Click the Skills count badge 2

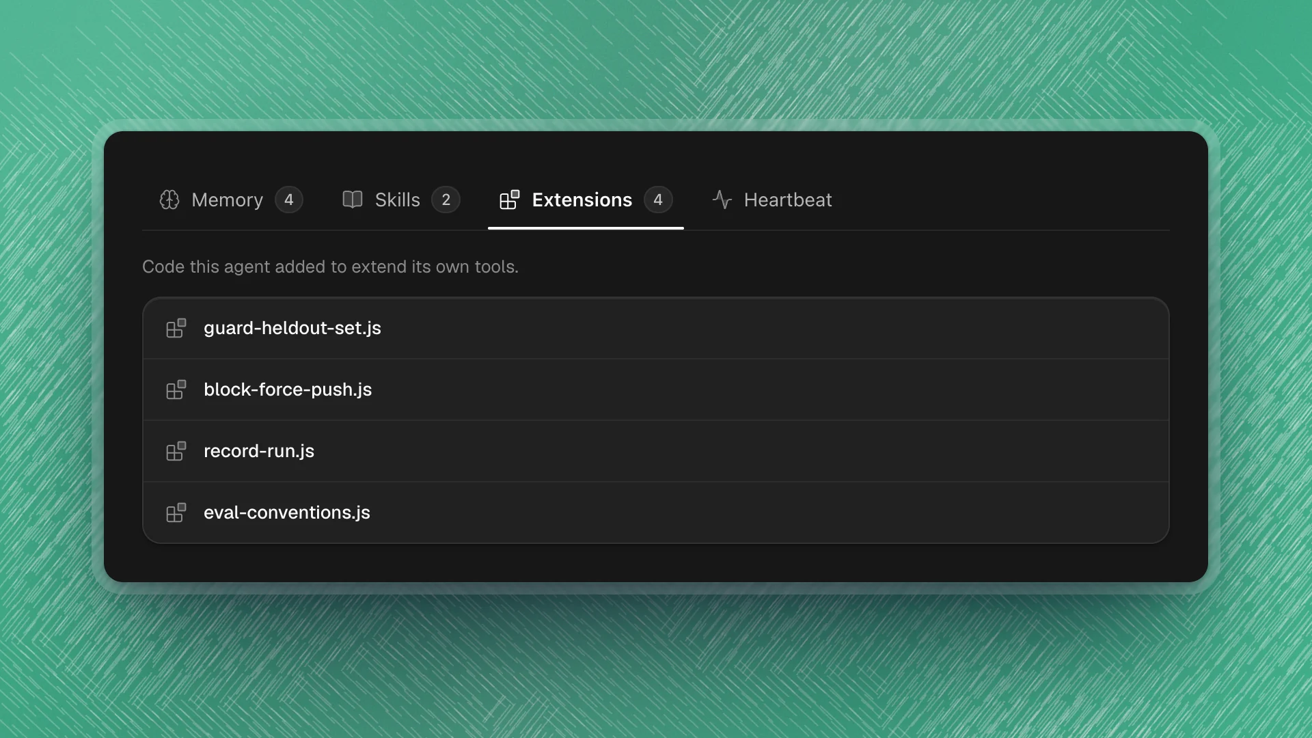click(x=446, y=200)
